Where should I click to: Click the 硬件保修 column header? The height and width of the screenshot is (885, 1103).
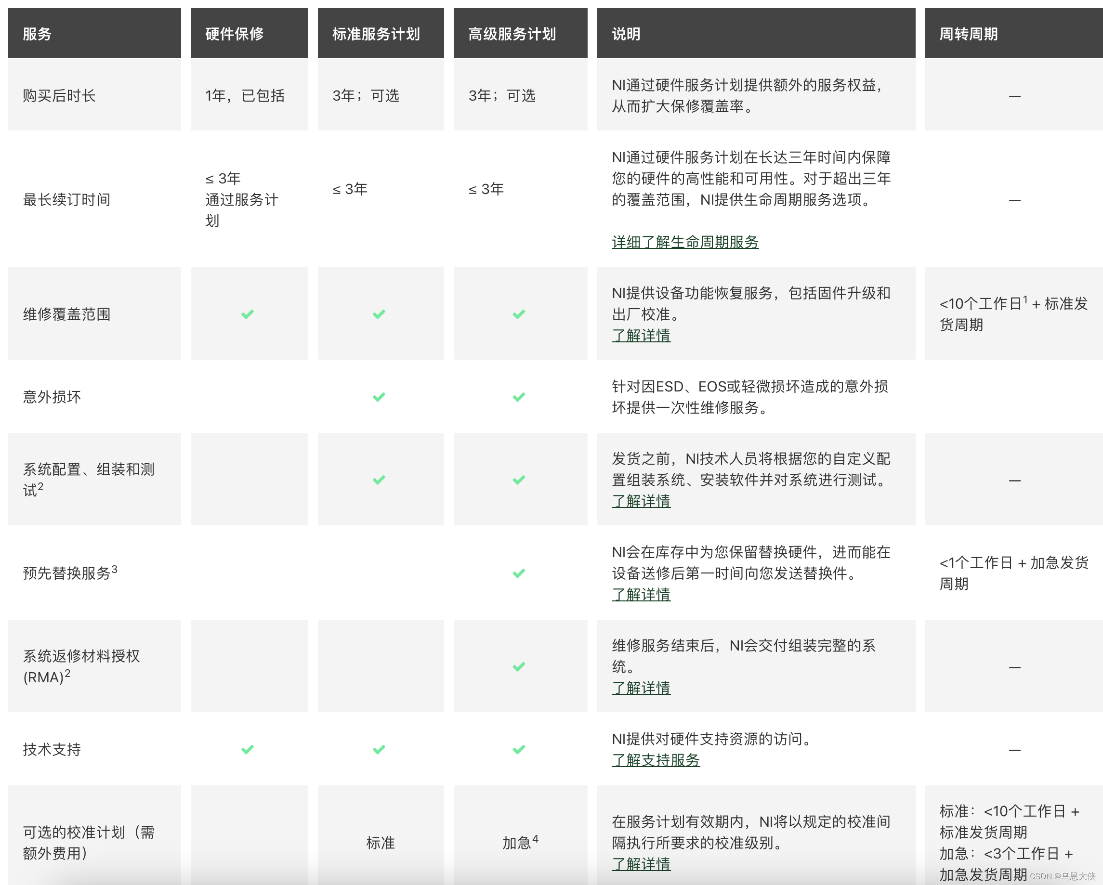(249, 33)
